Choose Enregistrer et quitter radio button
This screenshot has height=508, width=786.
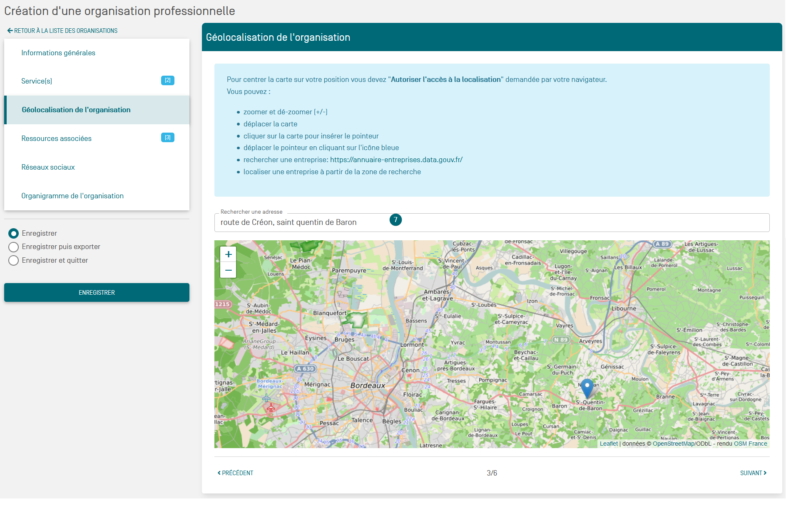point(13,261)
